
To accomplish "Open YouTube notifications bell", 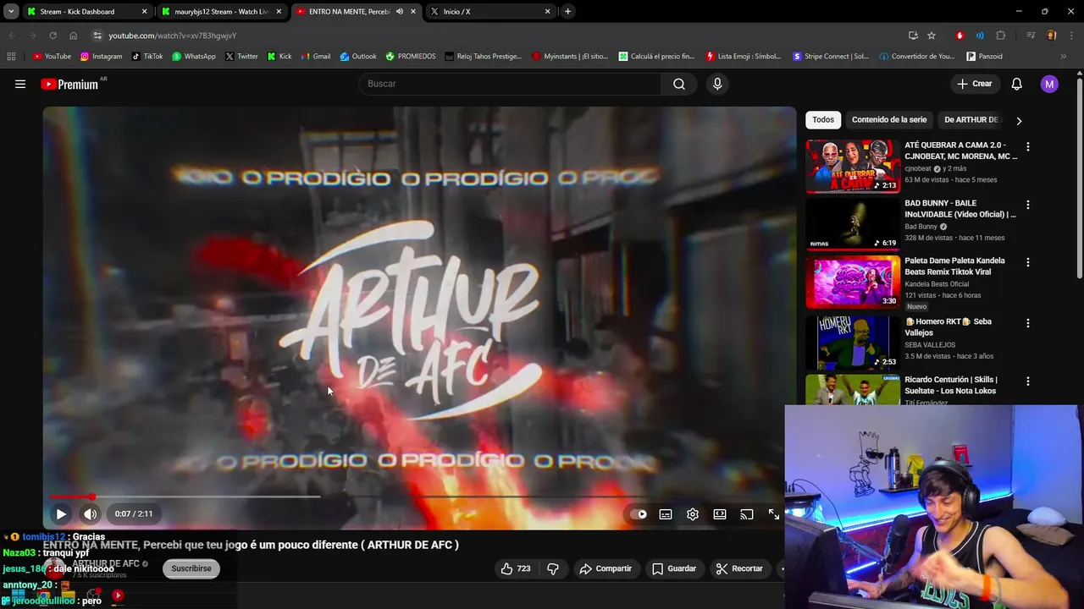I will coord(1016,84).
